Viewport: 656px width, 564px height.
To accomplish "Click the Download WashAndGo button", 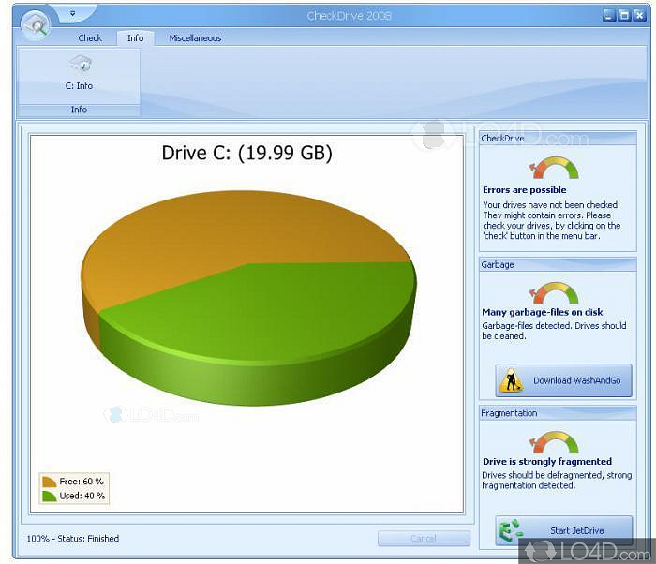I will 563,380.
